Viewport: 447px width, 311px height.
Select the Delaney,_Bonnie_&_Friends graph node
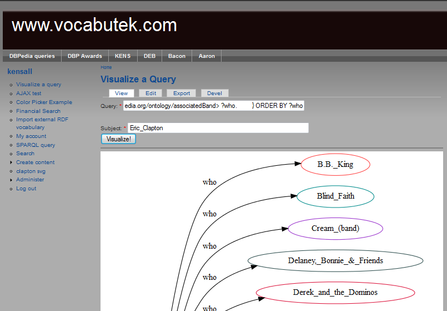click(335, 260)
